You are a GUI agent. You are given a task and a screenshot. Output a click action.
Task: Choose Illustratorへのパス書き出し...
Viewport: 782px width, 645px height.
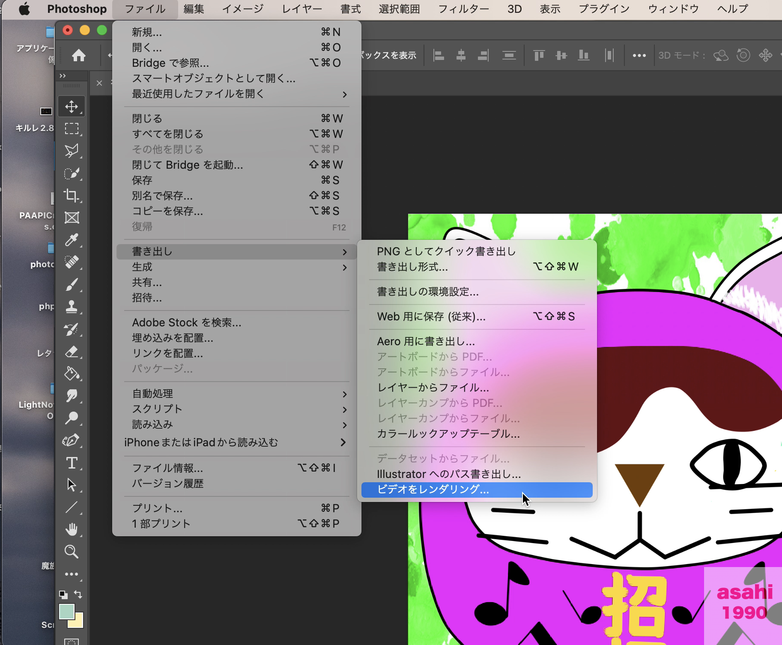tap(477, 474)
